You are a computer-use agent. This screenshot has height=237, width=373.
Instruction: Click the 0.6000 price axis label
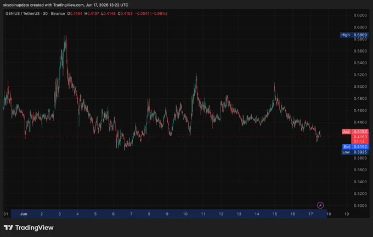click(360, 27)
